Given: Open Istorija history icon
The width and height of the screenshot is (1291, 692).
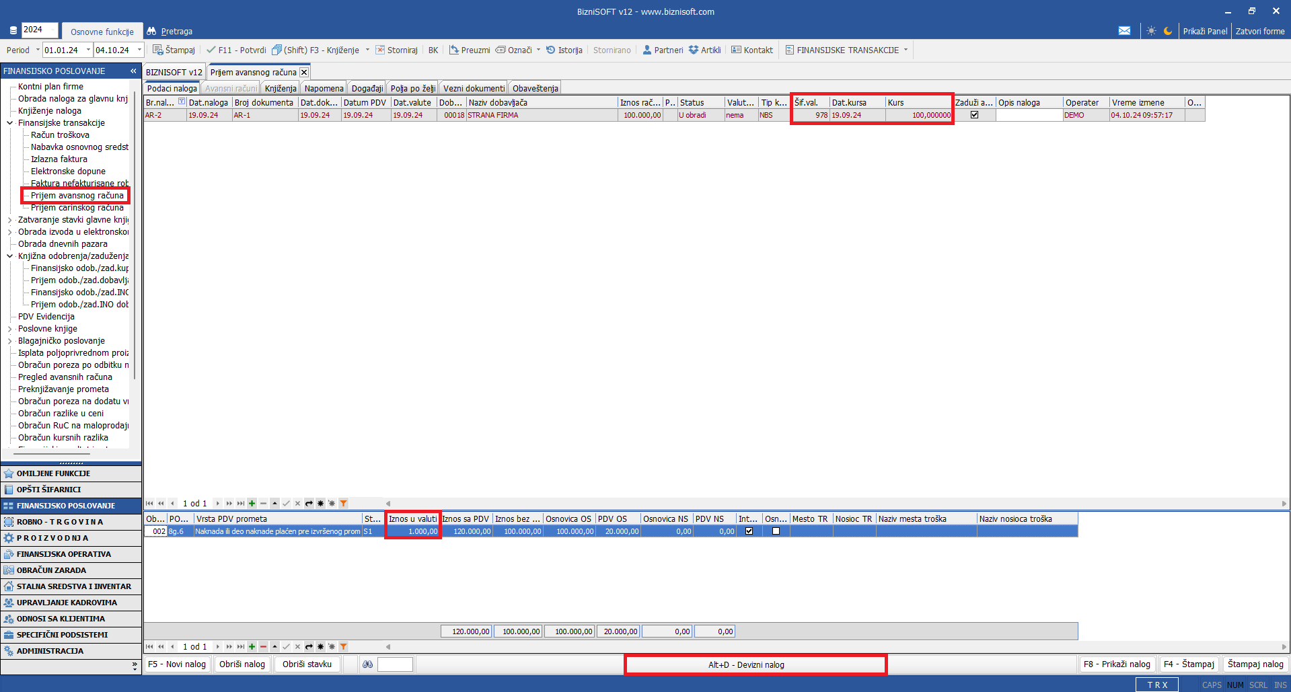Looking at the screenshot, I should point(550,50).
